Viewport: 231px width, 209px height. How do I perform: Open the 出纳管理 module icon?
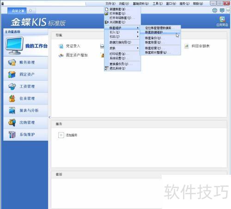tap(12, 122)
